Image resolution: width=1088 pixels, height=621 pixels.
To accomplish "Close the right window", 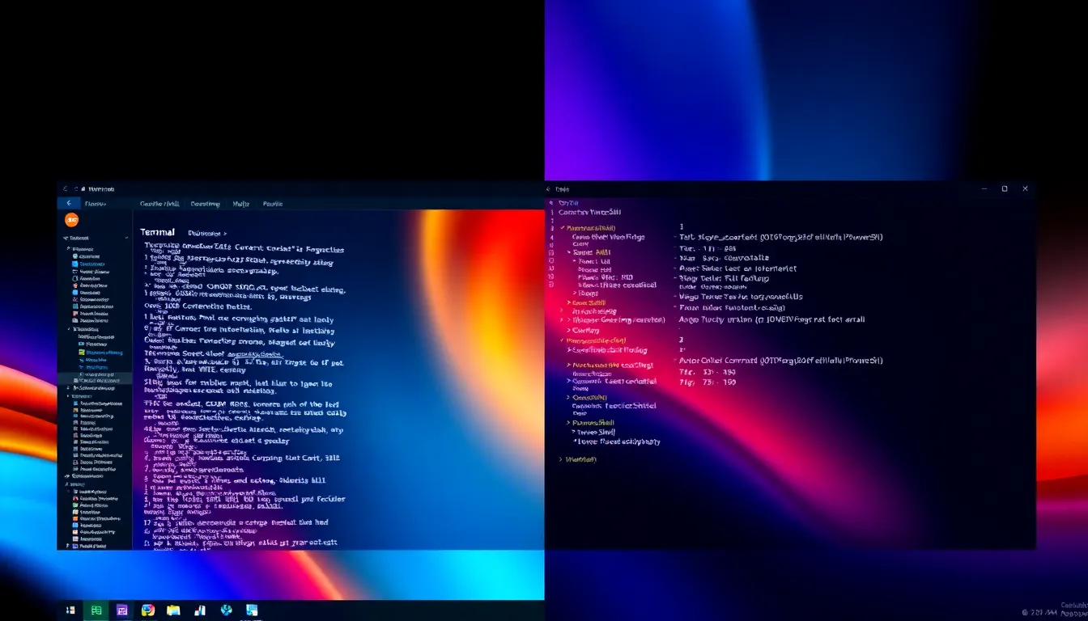I will [1026, 189].
